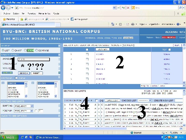Open the Ver menu
Image resolution: width=186 pixels, height=140 pixels.
pyautogui.click(x=23, y=13)
